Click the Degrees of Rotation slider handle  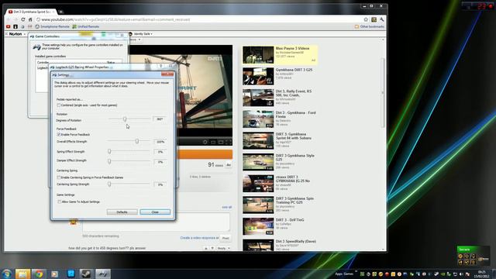click(125, 119)
